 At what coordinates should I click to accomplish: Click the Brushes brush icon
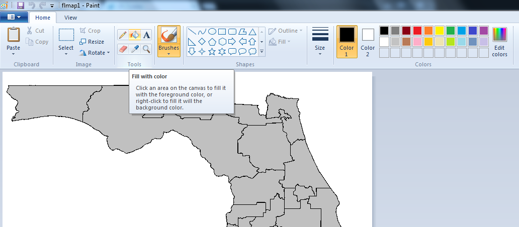(x=169, y=34)
